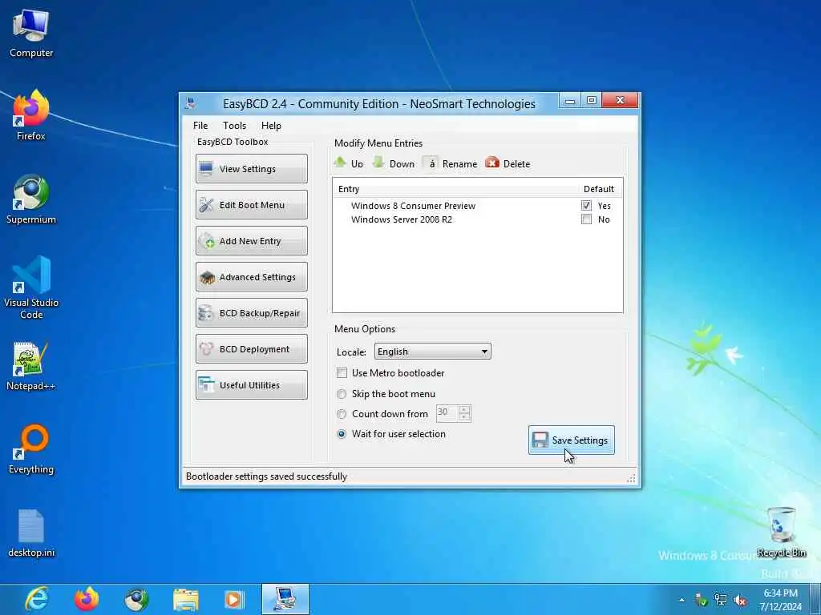The width and height of the screenshot is (821, 615).
Task: Launch Internet Explorer from the taskbar
Action: pyautogui.click(x=37, y=599)
